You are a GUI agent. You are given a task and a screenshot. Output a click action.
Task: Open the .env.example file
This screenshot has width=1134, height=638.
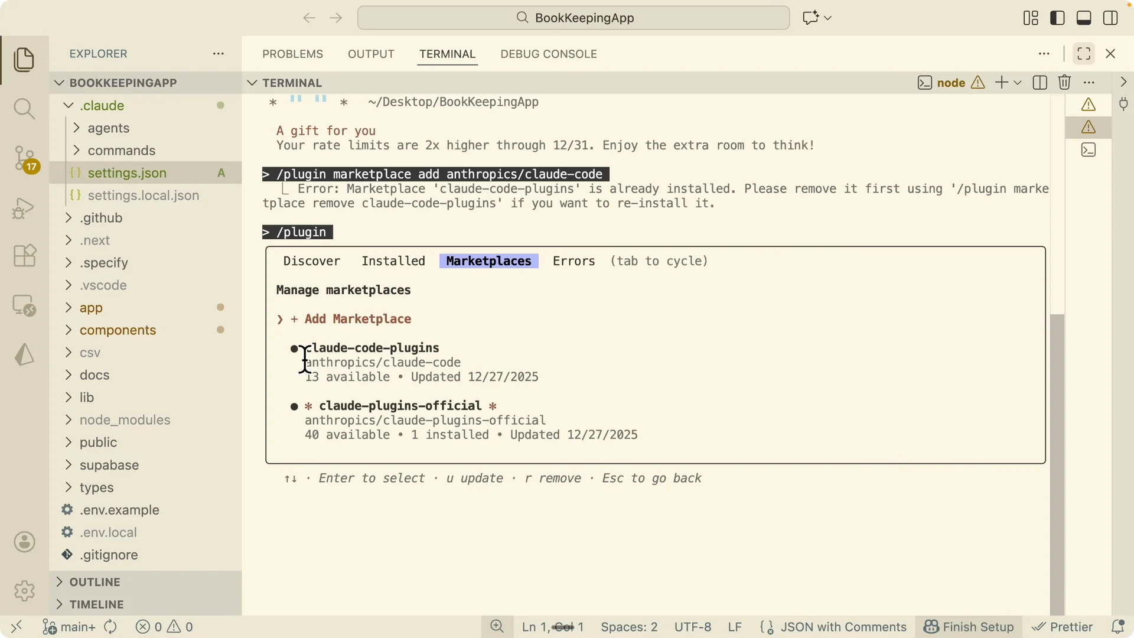tap(145, 510)
